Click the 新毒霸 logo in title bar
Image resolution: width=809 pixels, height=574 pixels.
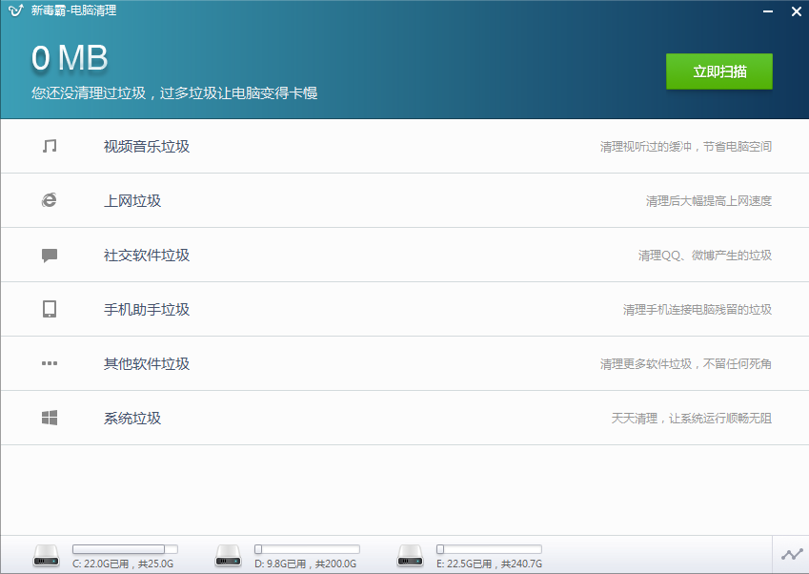tap(15, 10)
